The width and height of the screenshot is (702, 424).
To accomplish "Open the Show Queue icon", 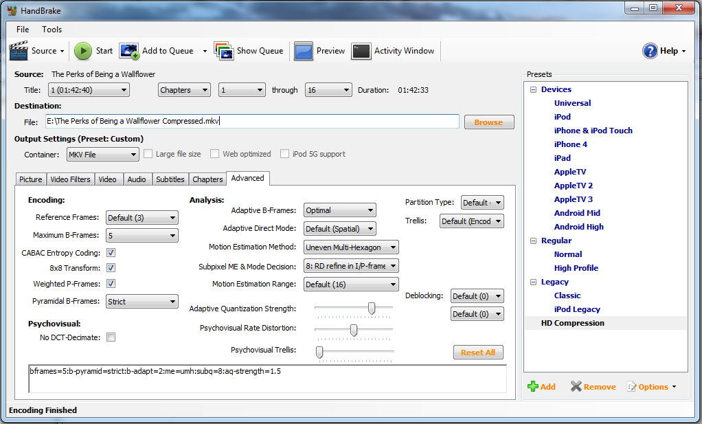I will click(x=224, y=51).
